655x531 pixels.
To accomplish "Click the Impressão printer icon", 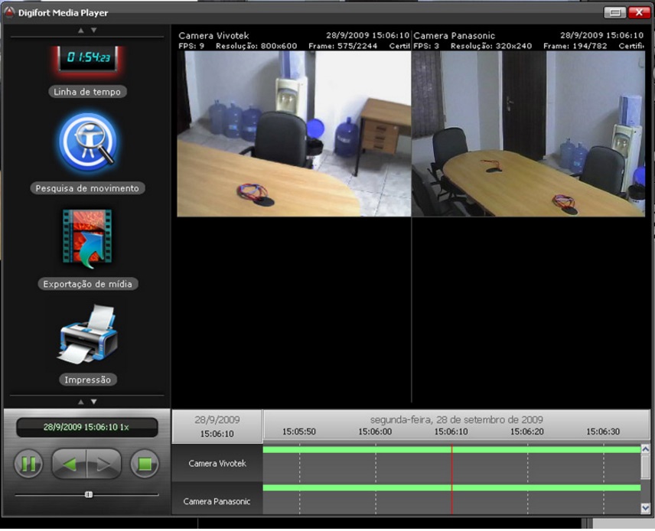I will tap(88, 334).
